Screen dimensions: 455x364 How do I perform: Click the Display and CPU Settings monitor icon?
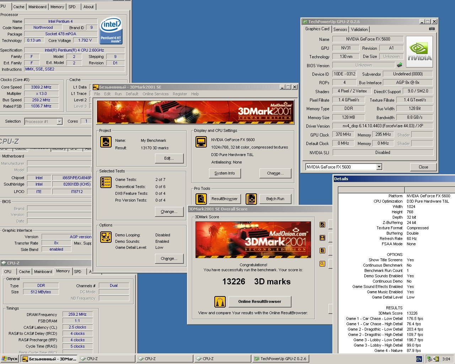pos(201,142)
